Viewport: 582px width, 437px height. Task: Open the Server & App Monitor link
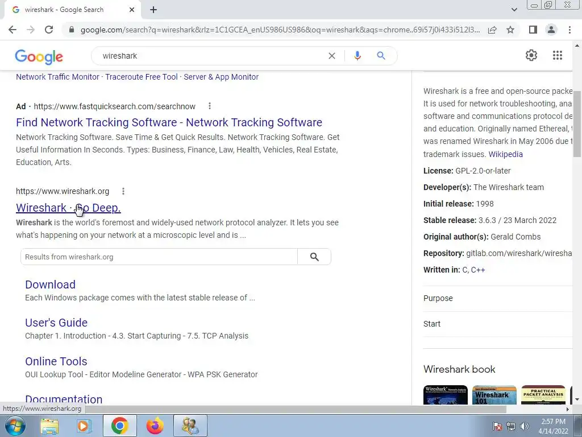tap(221, 77)
